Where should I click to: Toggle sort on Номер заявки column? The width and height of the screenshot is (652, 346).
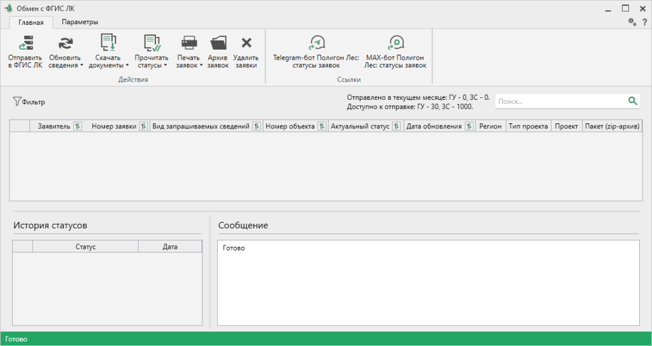[143, 127]
